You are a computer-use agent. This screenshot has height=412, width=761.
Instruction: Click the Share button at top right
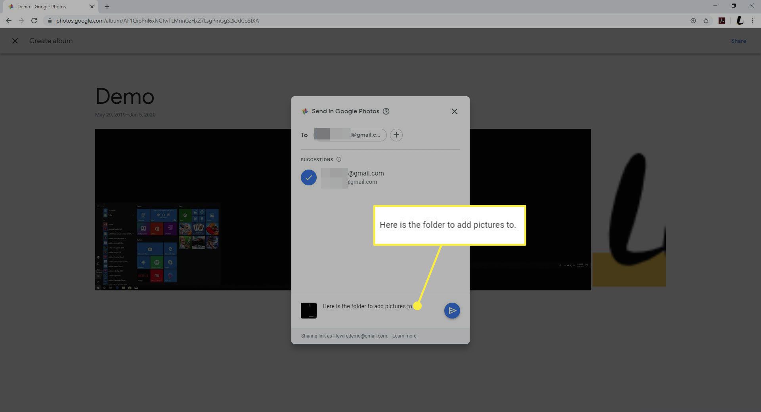point(738,41)
